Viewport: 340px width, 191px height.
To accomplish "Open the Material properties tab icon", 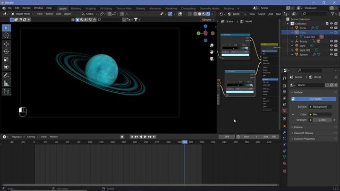I will pos(285,163).
